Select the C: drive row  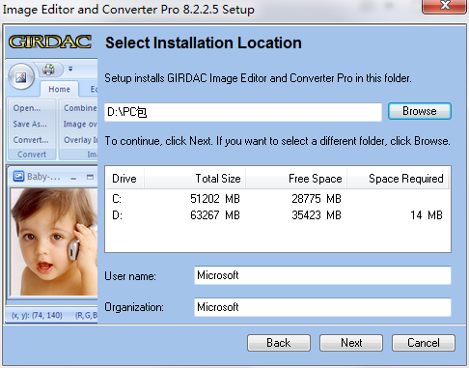tap(278, 199)
